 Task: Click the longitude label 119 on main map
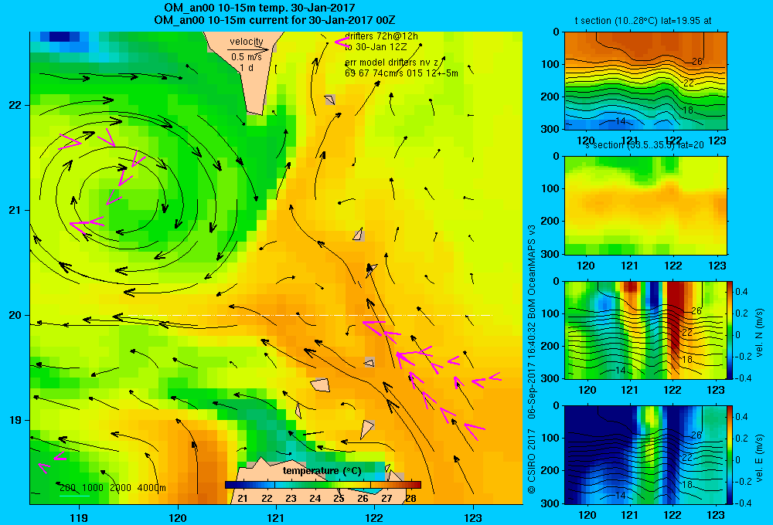click(x=79, y=517)
